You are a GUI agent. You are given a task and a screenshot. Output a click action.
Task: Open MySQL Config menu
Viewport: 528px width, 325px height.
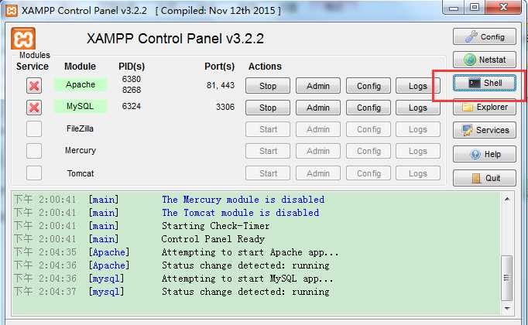pyautogui.click(x=369, y=108)
